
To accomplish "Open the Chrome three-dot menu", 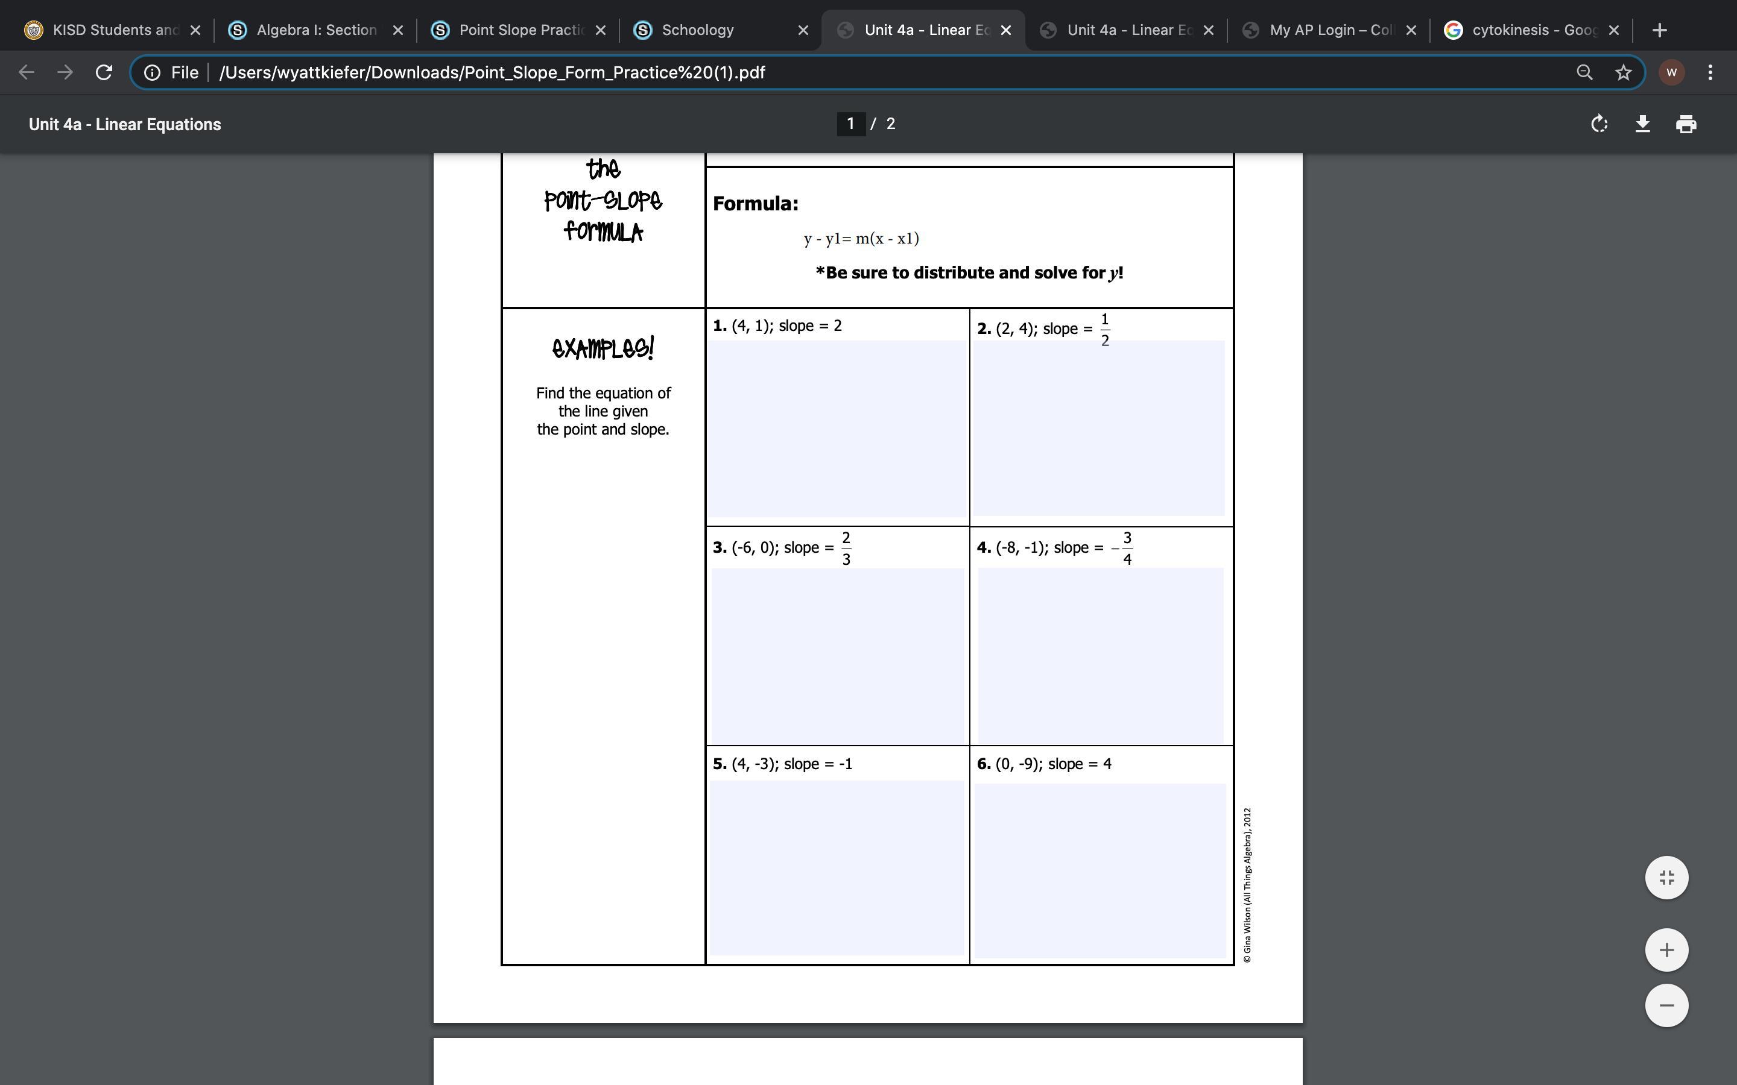I will coord(1710,72).
